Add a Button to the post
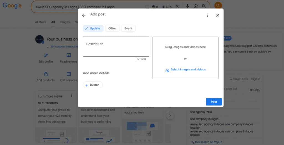Screen dimensions: 284x145 (93, 85)
